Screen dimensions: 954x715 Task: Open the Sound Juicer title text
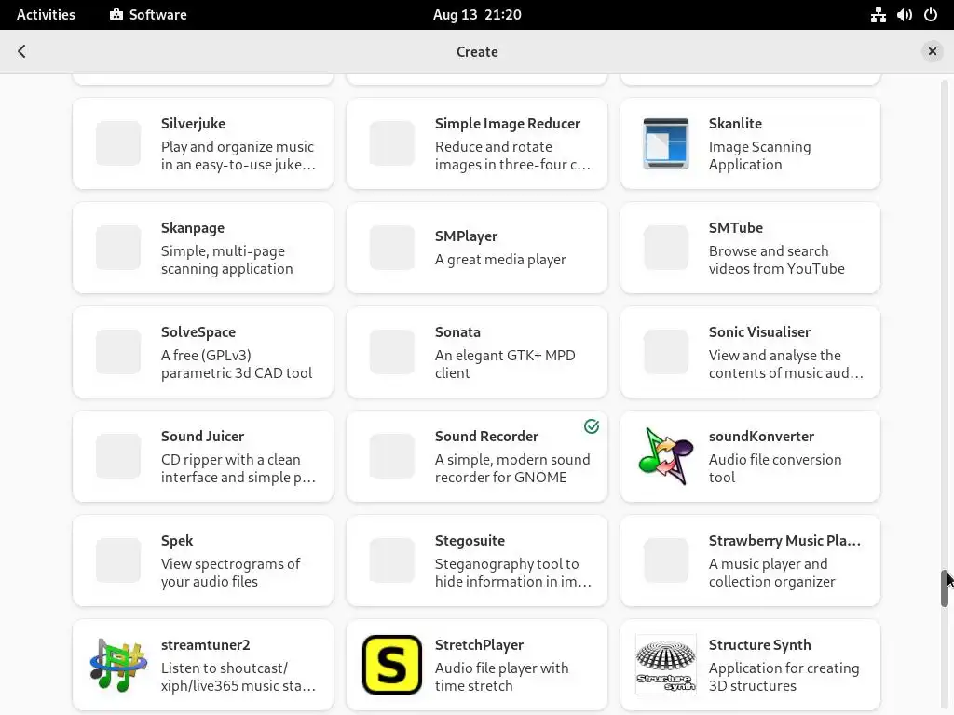coord(202,437)
